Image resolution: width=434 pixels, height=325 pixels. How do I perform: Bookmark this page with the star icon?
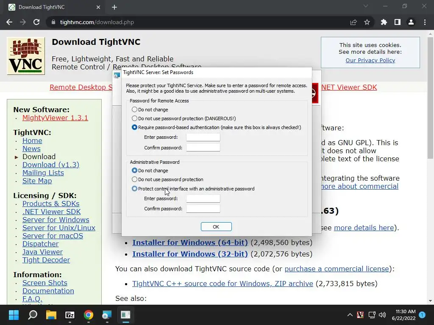click(367, 22)
